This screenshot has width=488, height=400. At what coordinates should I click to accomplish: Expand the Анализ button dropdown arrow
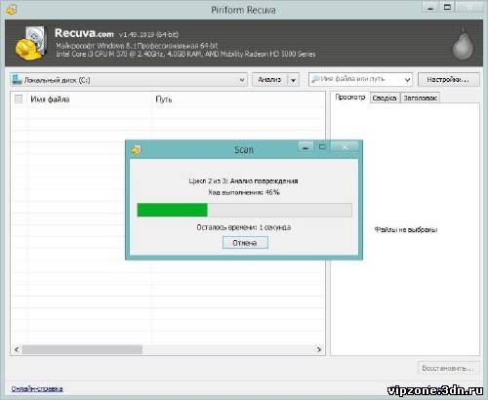coord(293,80)
